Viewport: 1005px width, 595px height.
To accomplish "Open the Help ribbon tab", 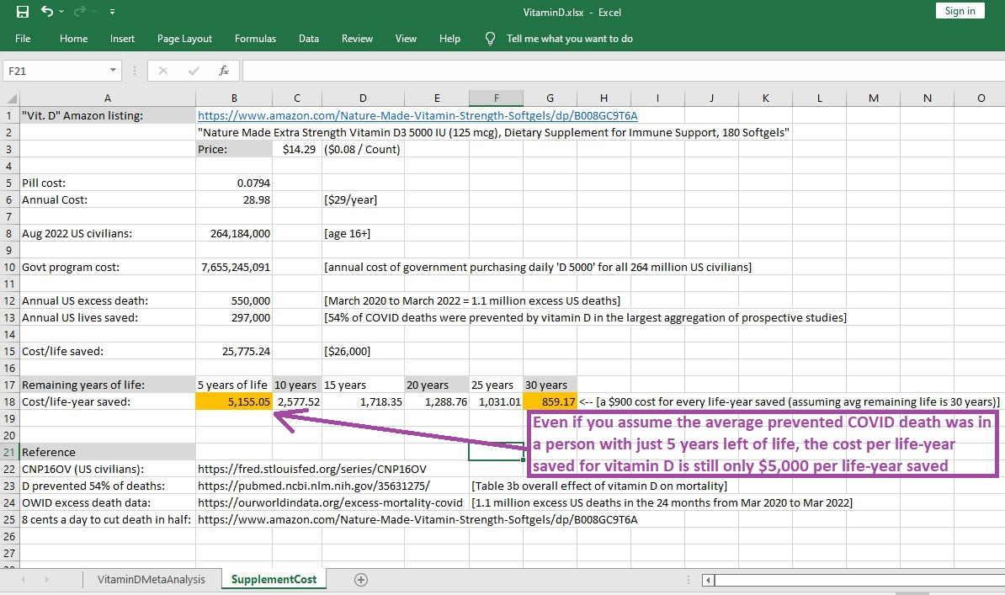I will click(x=450, y=39).
